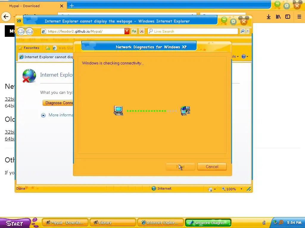Click the Diagnose Connection Problems button
The width and height of the screenshot is (305, 228).
(58, 103)
